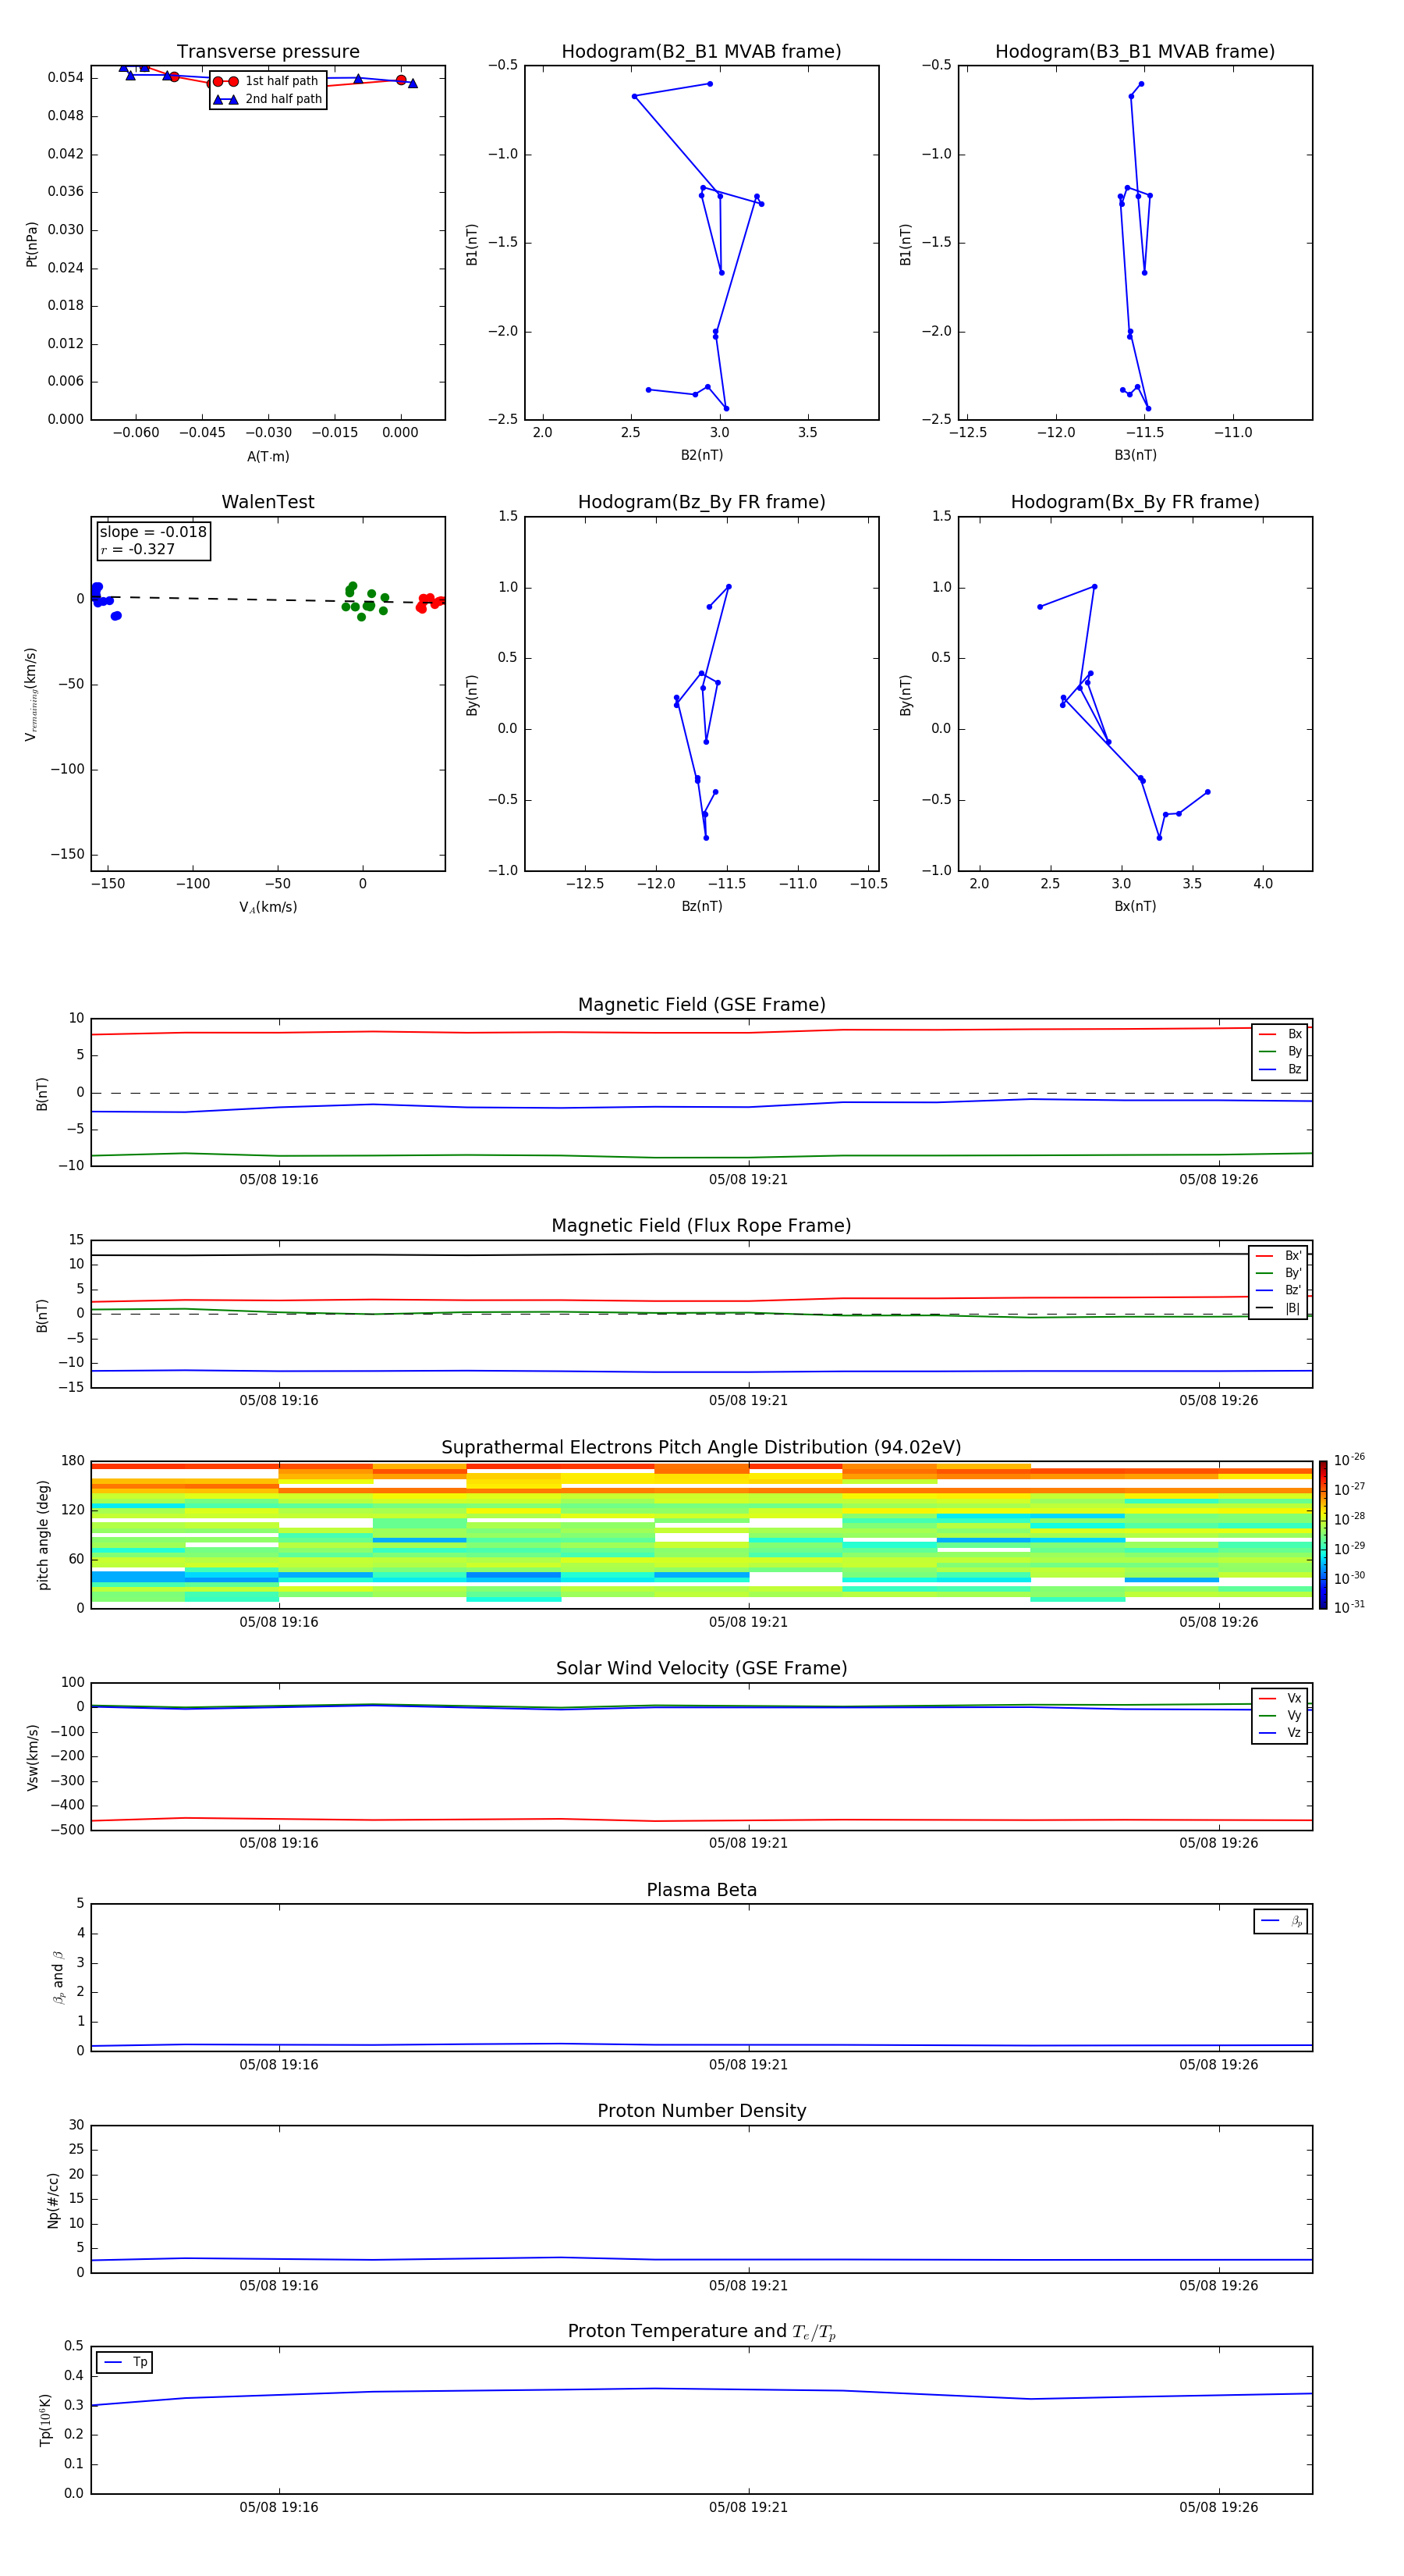Viewport: 1404px width, 2576px height.
Task: Click the "WalenTest" plot title
Action: click(268, 502)
